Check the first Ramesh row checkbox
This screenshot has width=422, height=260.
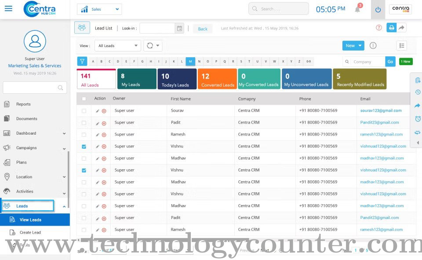[x=84, y=135]
